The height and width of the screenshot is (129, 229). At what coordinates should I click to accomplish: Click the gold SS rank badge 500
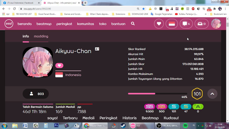tap(162, 107)
